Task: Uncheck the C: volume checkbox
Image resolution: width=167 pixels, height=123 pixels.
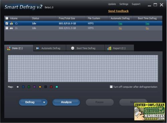Action: pyautogui.click(x=7, y=23)
